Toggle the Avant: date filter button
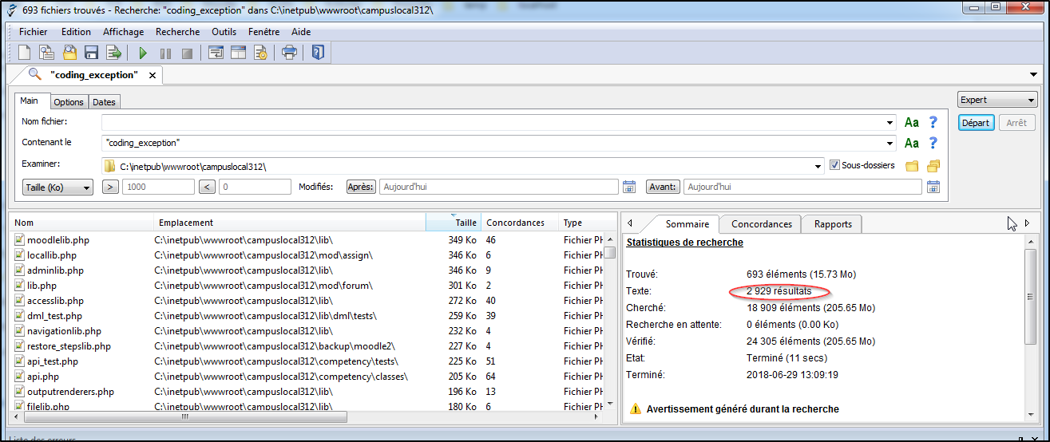Image resolution: width=1050 pixels, height=442 pixels. click(663, 187)
